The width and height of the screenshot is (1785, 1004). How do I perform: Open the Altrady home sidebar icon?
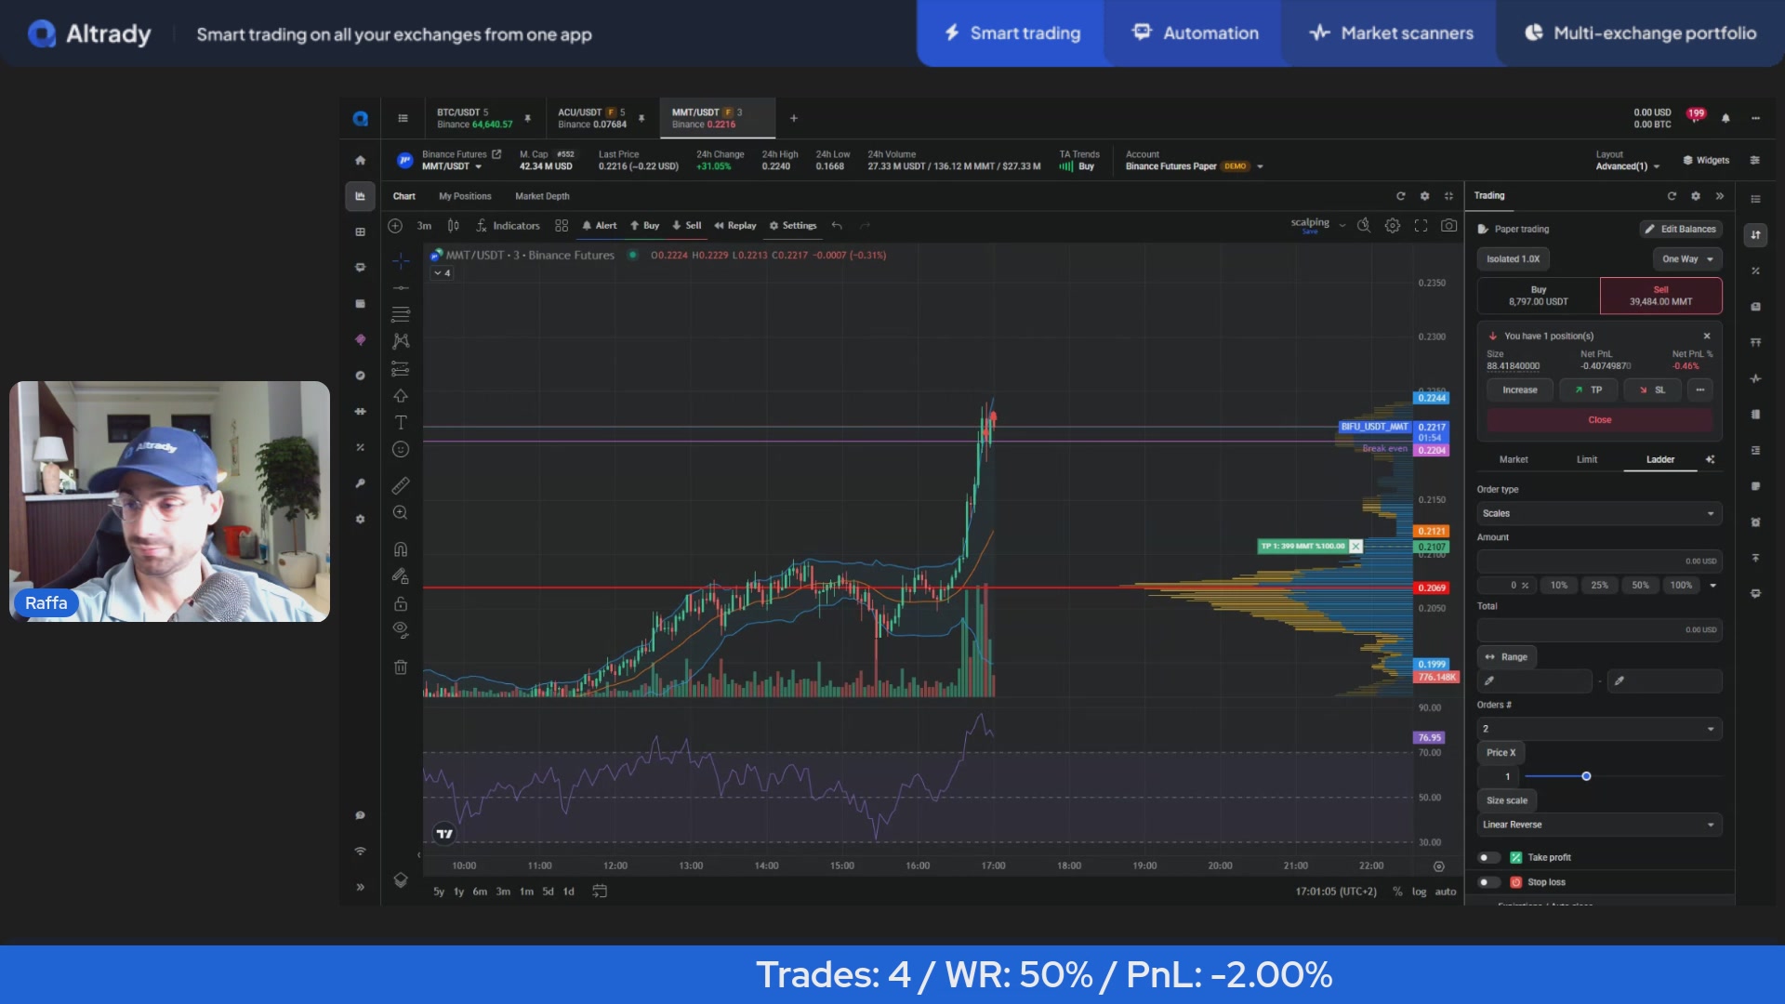[x=360, y=160]
